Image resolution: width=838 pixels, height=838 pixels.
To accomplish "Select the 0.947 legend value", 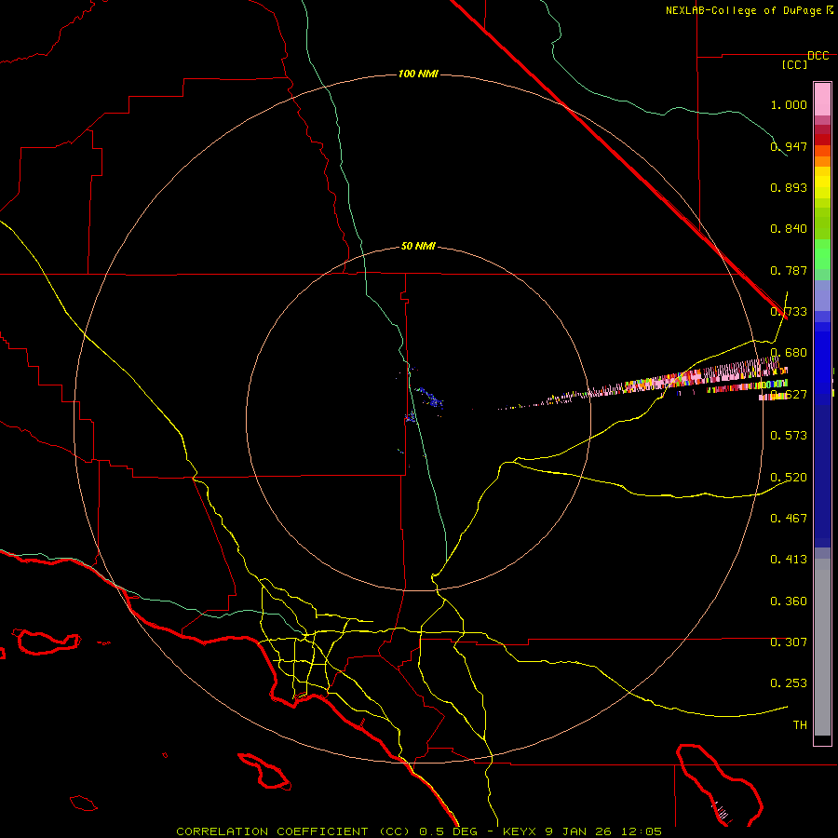I will [789, 146].
